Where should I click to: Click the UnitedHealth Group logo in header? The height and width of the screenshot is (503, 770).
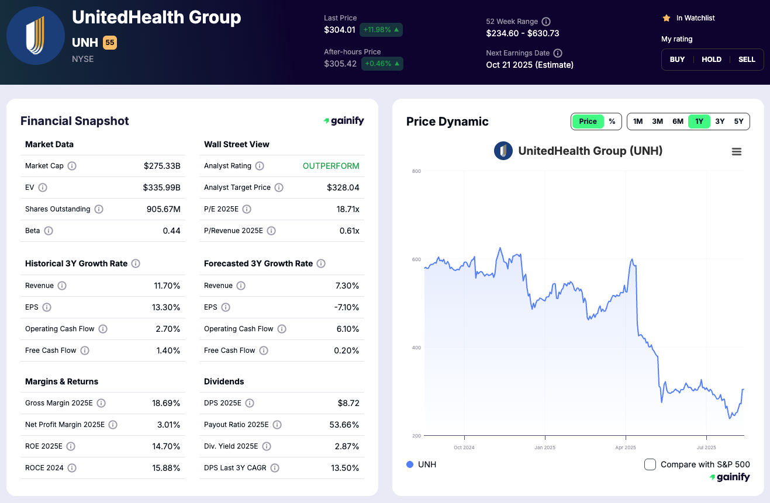click(x=36, y=36)
